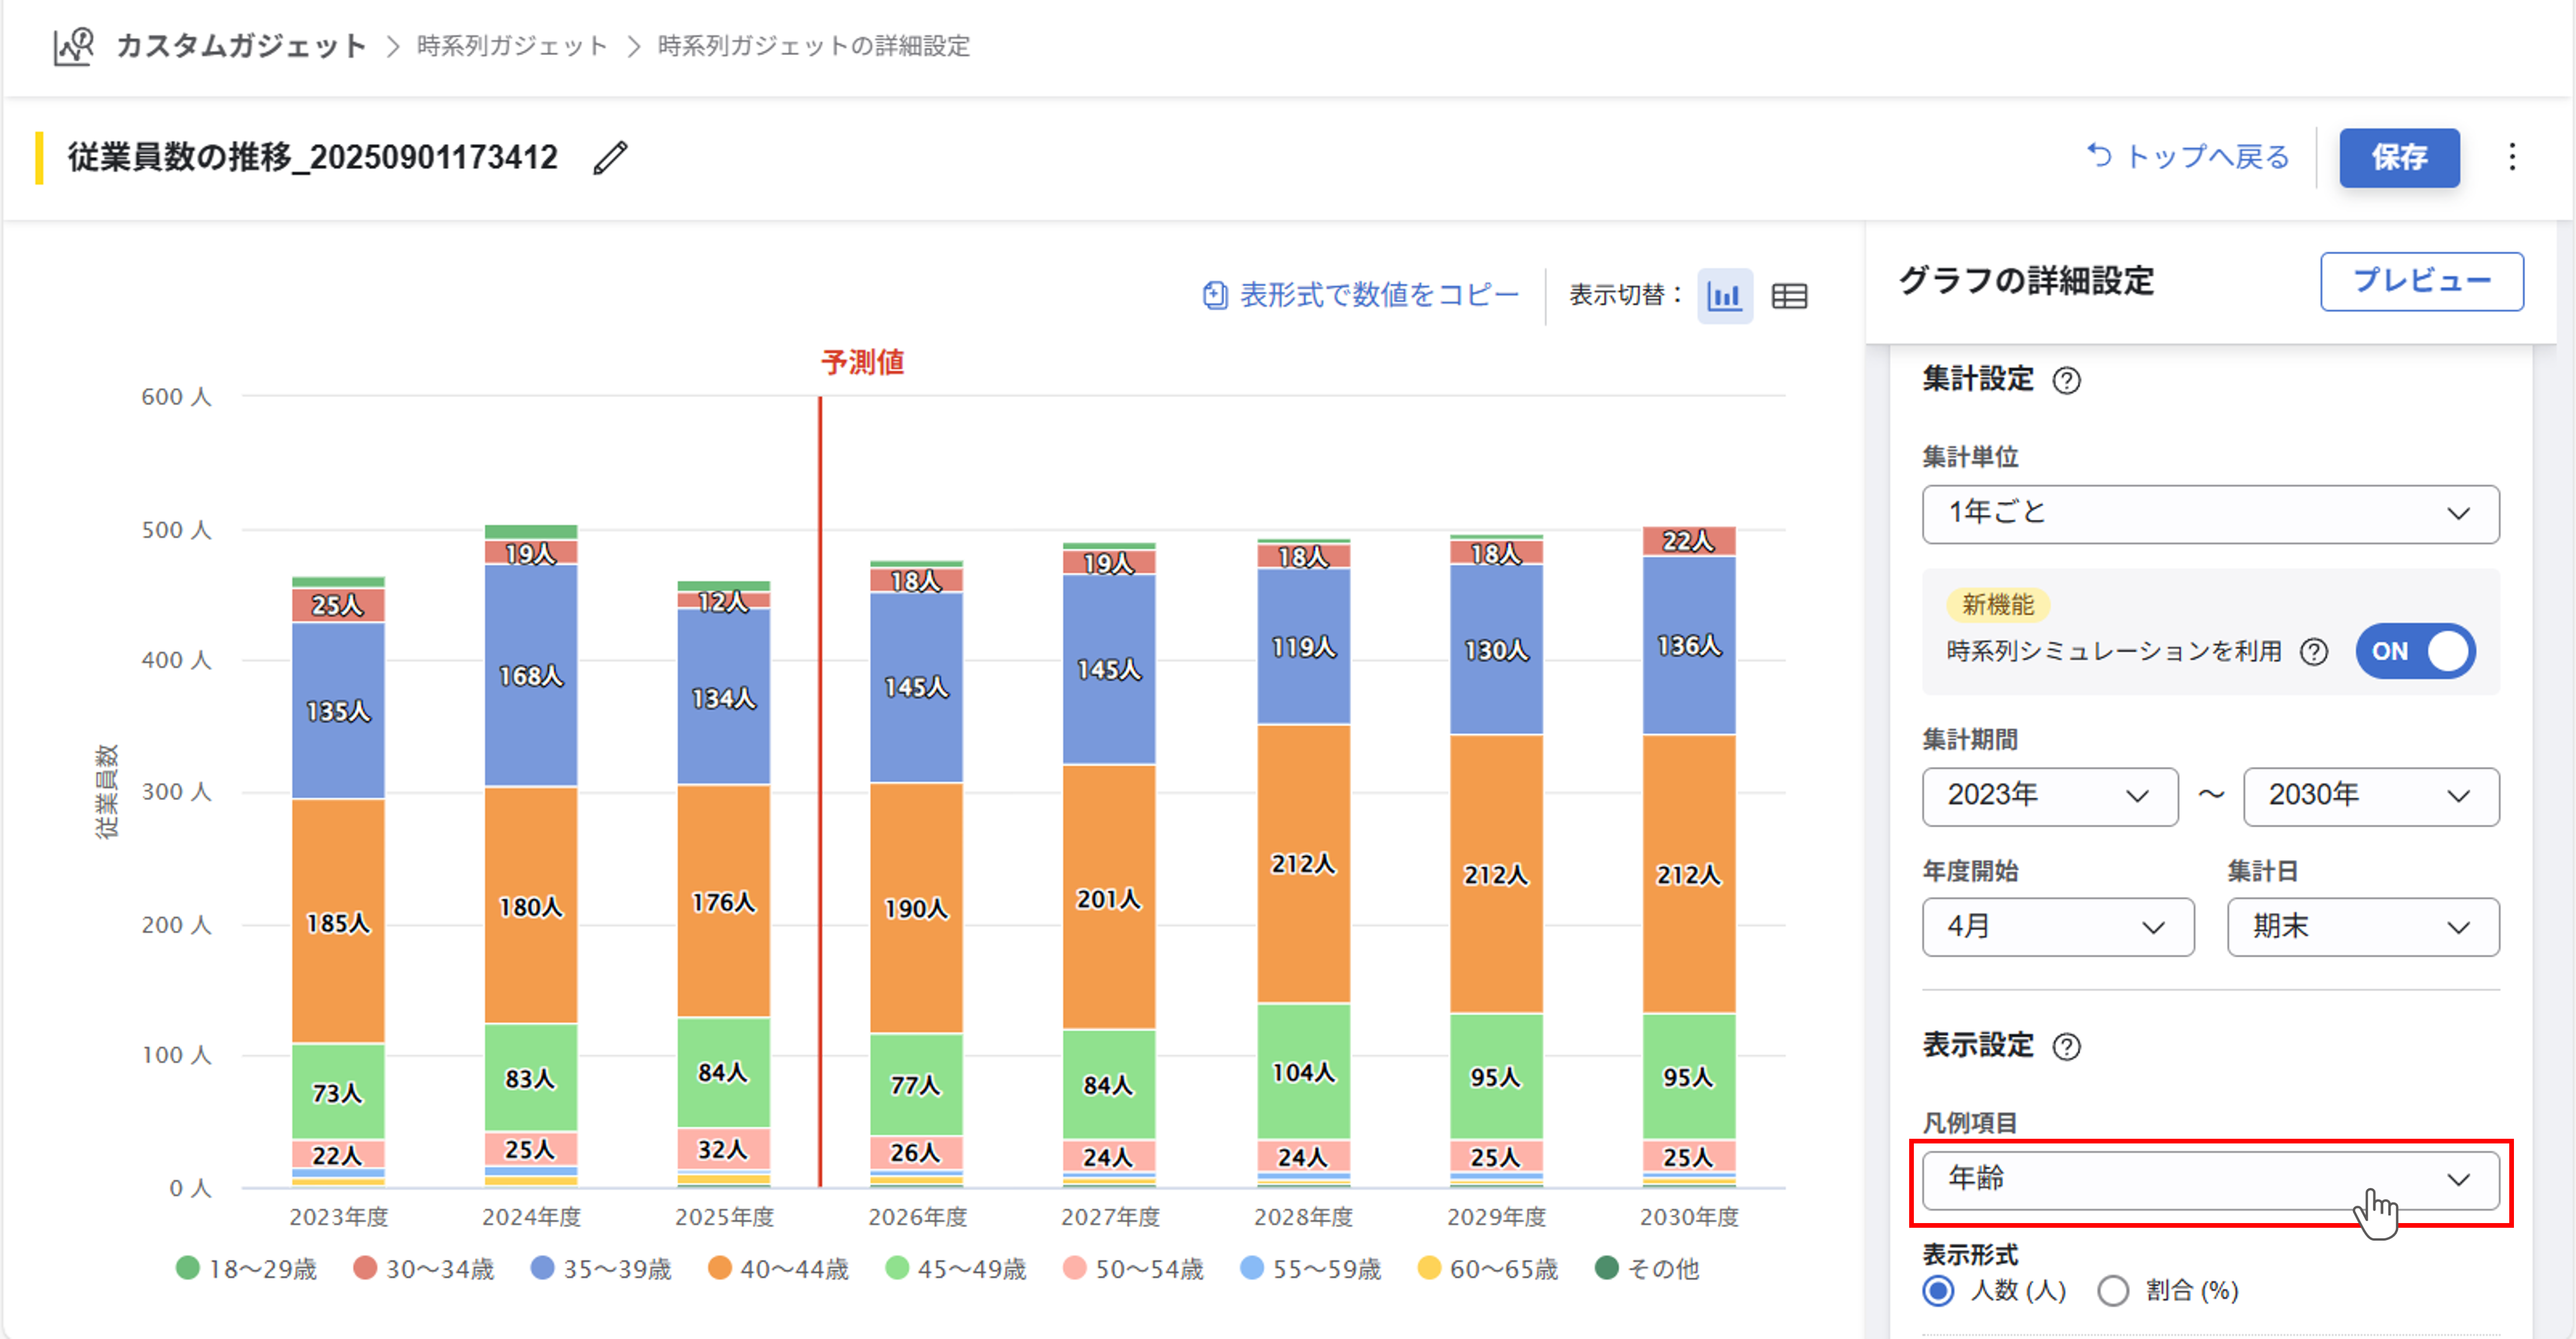Go to カスタムガジェット breadcrumb
The width and height of the screenshot is (2576, 1339).
pyautogui.click(x=241, y=46)
